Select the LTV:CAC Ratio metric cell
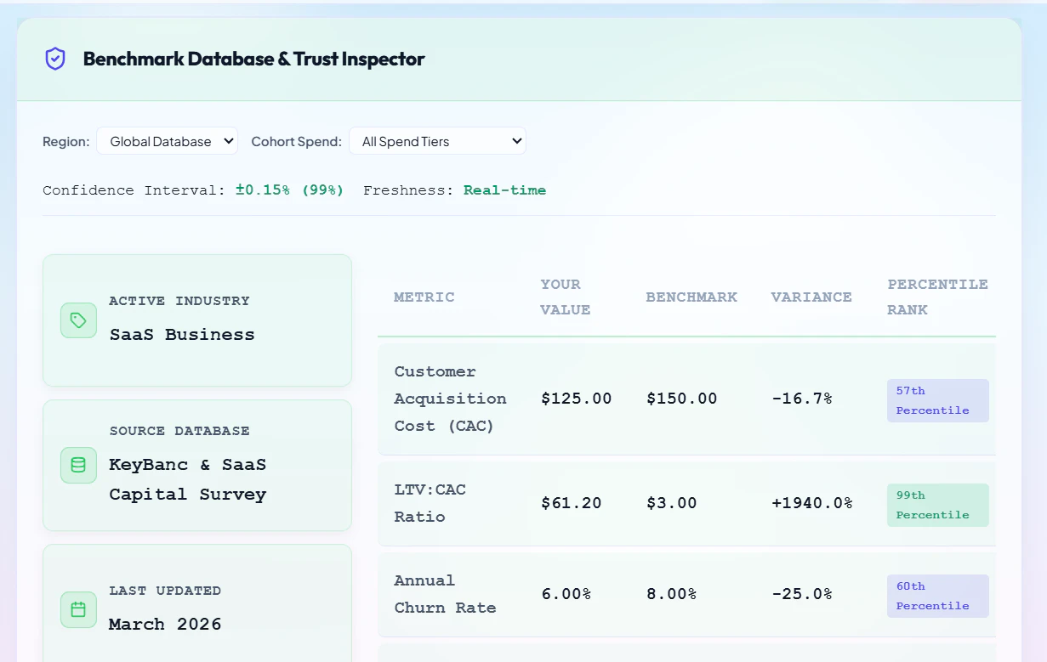The width and height of the screenshot is (1047, 662). 430,503
